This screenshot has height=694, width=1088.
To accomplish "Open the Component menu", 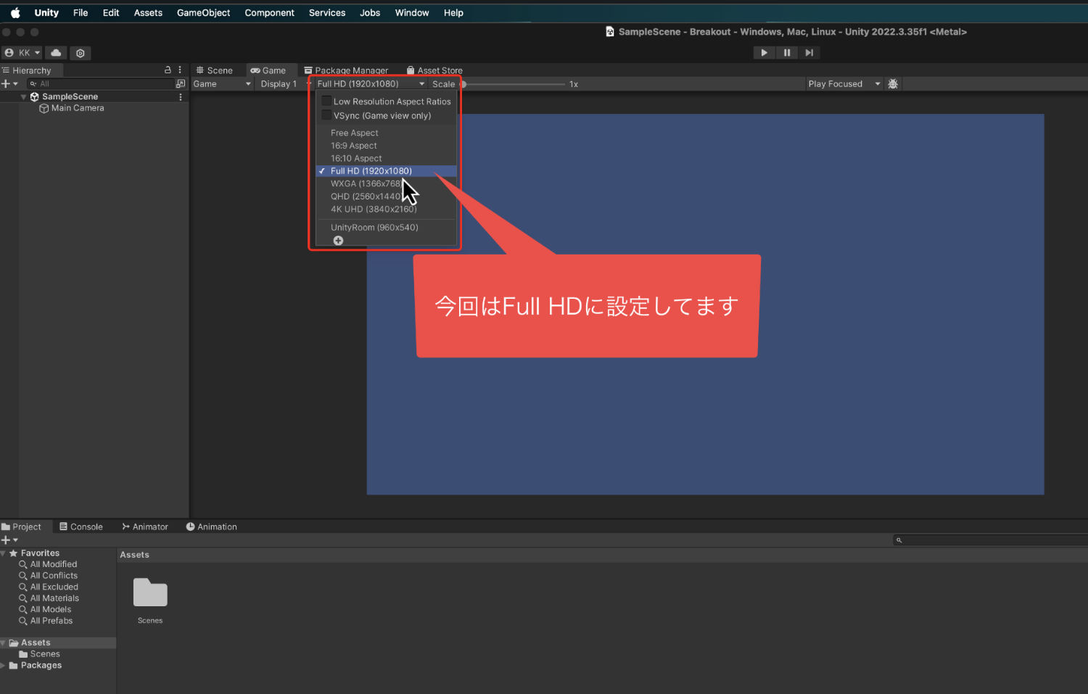I will tap(270, 13).
